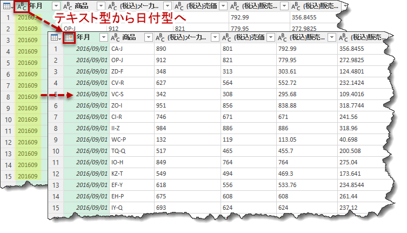
Task: Back table: ABC icon of (税込)販売... column holding 356.8455
Action: pyautogui.click(x=296, y=6)
